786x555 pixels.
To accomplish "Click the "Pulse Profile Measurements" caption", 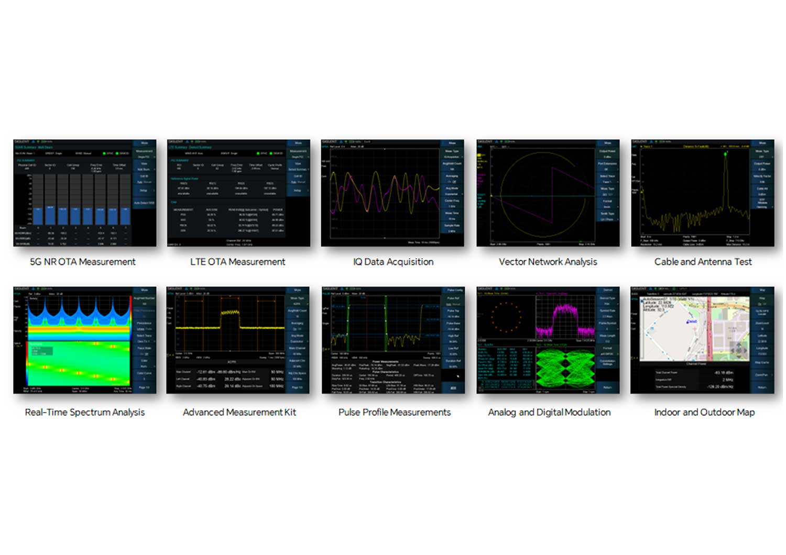I will (x=395, y=413).
